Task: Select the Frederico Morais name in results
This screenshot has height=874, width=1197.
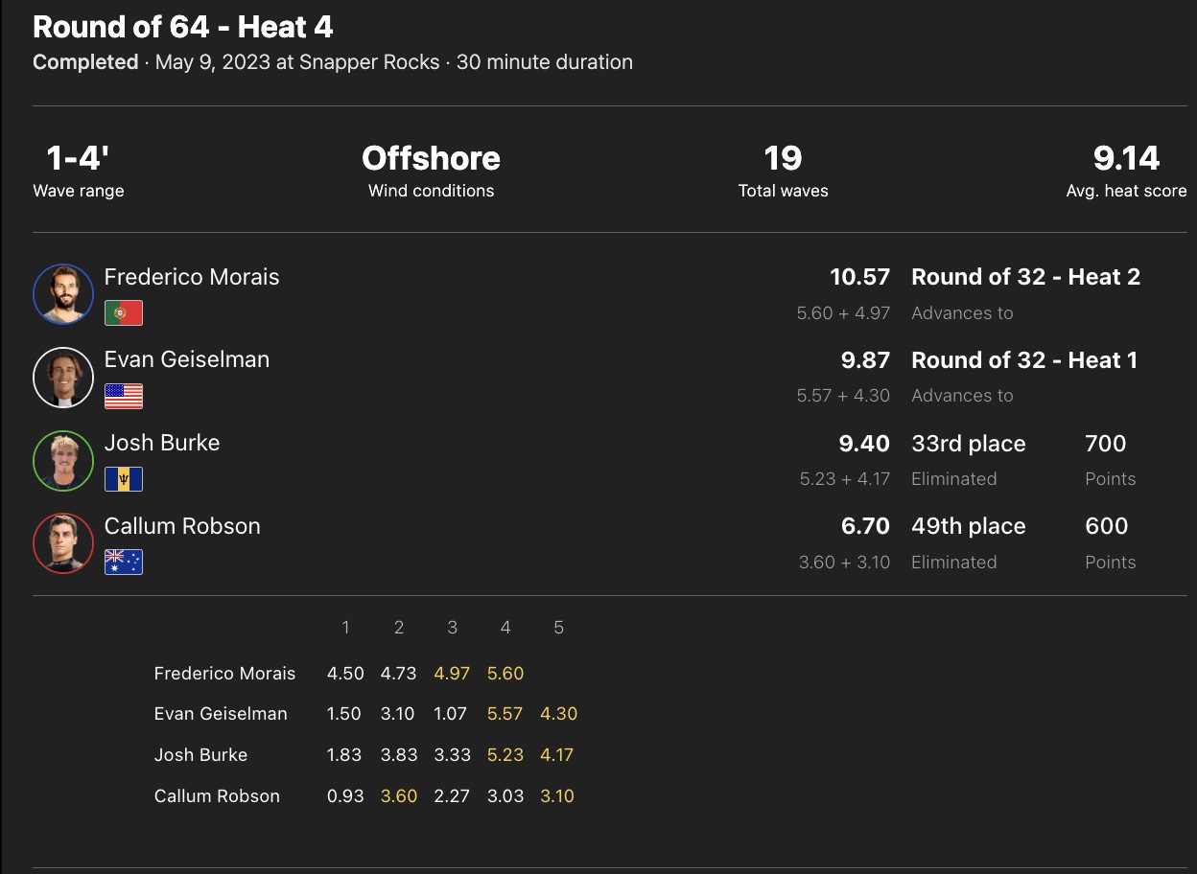Action: [x=192, y=277]
